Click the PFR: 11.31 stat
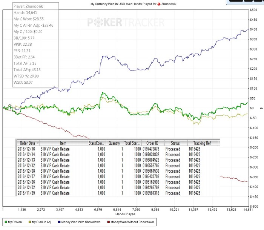This screenshot has width=264, height=230. pos(22,51)
